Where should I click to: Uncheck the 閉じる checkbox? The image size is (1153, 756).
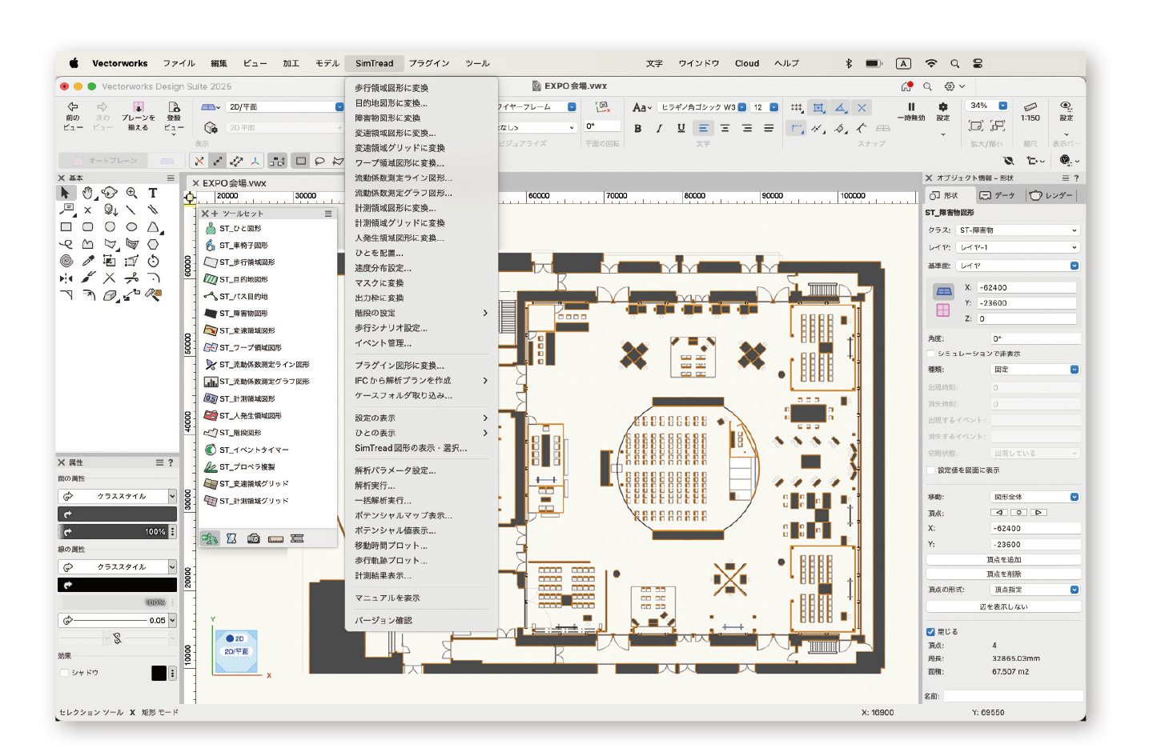tap(931, 632)
